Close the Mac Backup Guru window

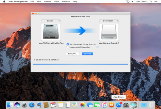pos(33,13)
